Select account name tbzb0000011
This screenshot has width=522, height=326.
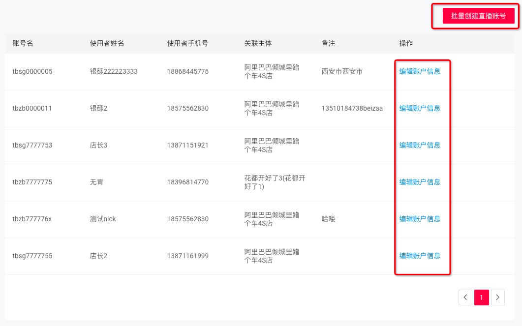click(x=32, y=108)
